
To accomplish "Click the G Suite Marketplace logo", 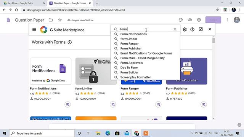I will click(x=44, y=30).
